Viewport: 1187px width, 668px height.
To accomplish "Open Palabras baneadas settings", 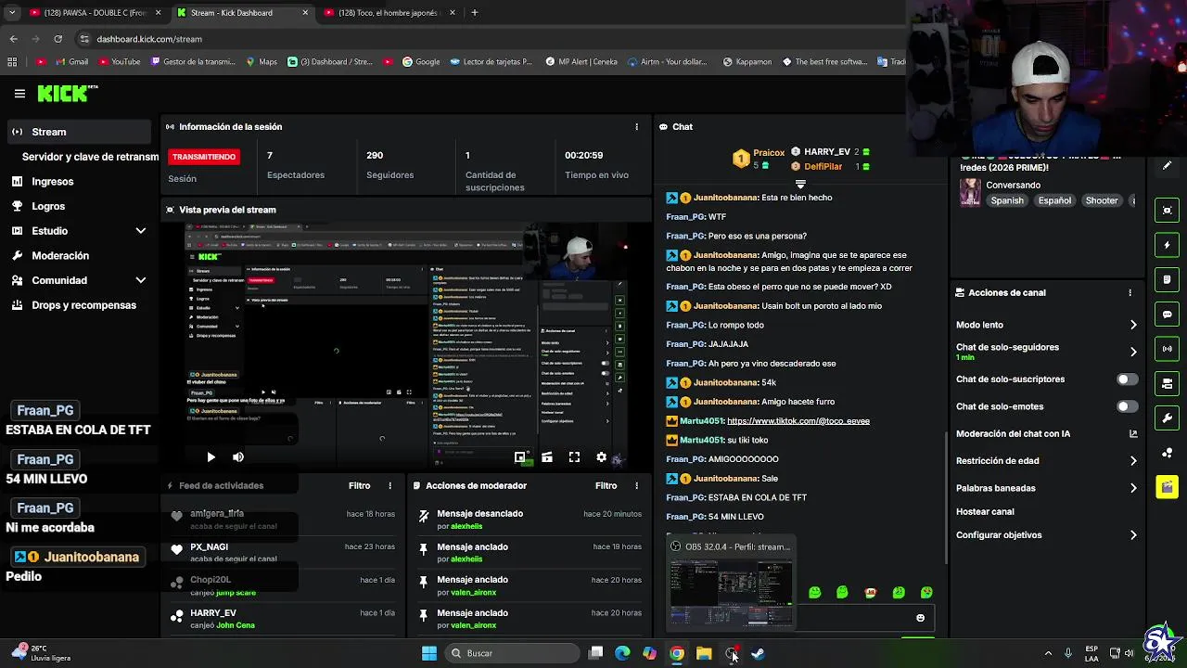I will 1046,488.
